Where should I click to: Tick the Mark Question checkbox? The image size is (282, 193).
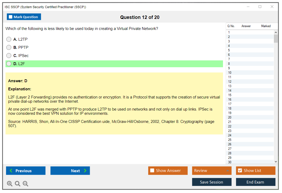pyautogui.click(x=10, y=17)
